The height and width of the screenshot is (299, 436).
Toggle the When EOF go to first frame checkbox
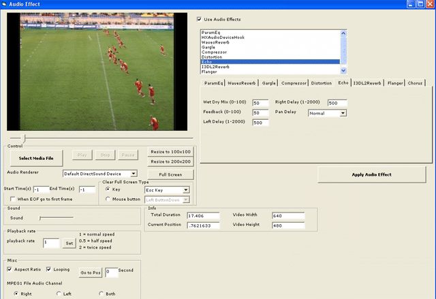(12, 199)
